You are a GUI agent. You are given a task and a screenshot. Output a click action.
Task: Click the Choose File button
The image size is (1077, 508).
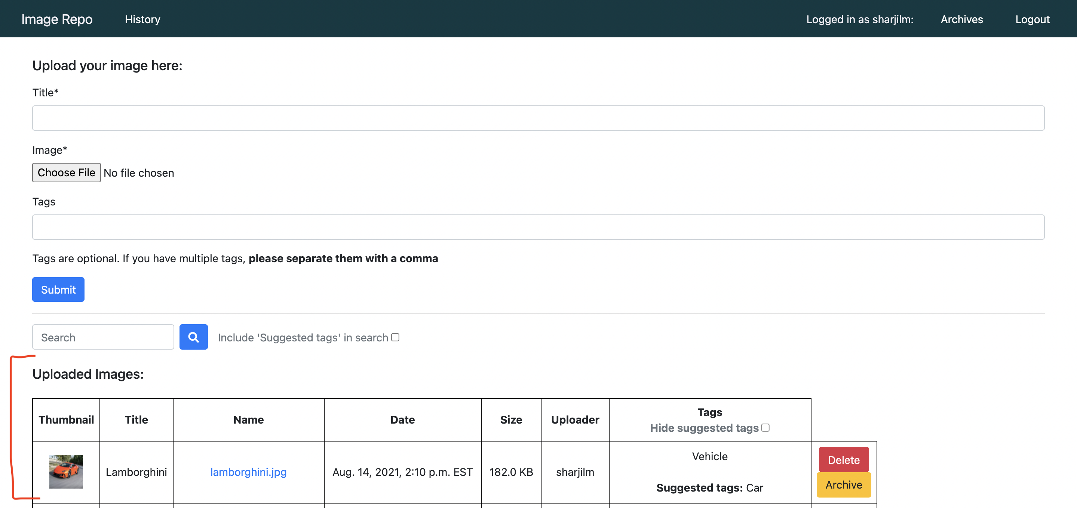[66, 173]
